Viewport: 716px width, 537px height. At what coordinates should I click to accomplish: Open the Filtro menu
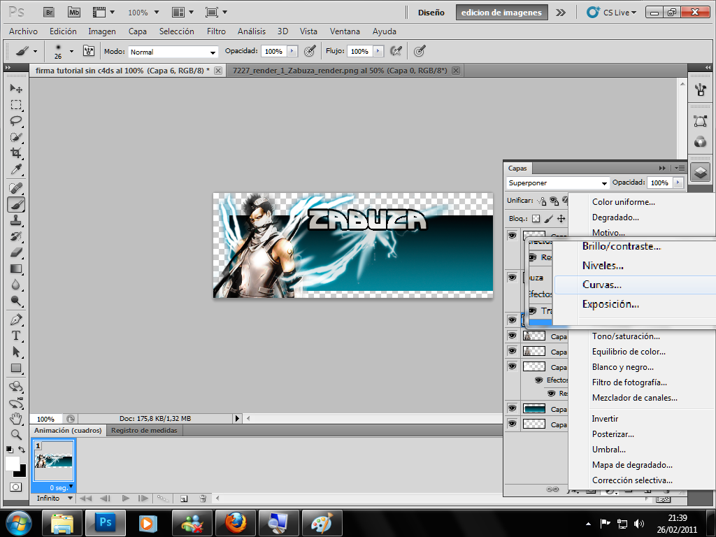tap(216, 31)
